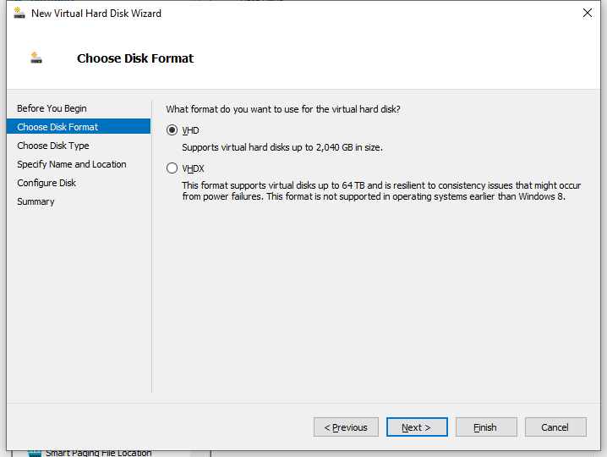This screenshot has height=457, width=607.
Task: Open the Choose Disk Type step
Action: coord(53,146)
